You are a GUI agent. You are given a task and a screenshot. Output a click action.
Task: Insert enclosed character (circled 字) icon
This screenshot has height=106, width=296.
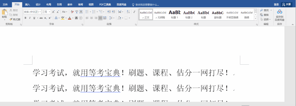click(x=81, y=18)
